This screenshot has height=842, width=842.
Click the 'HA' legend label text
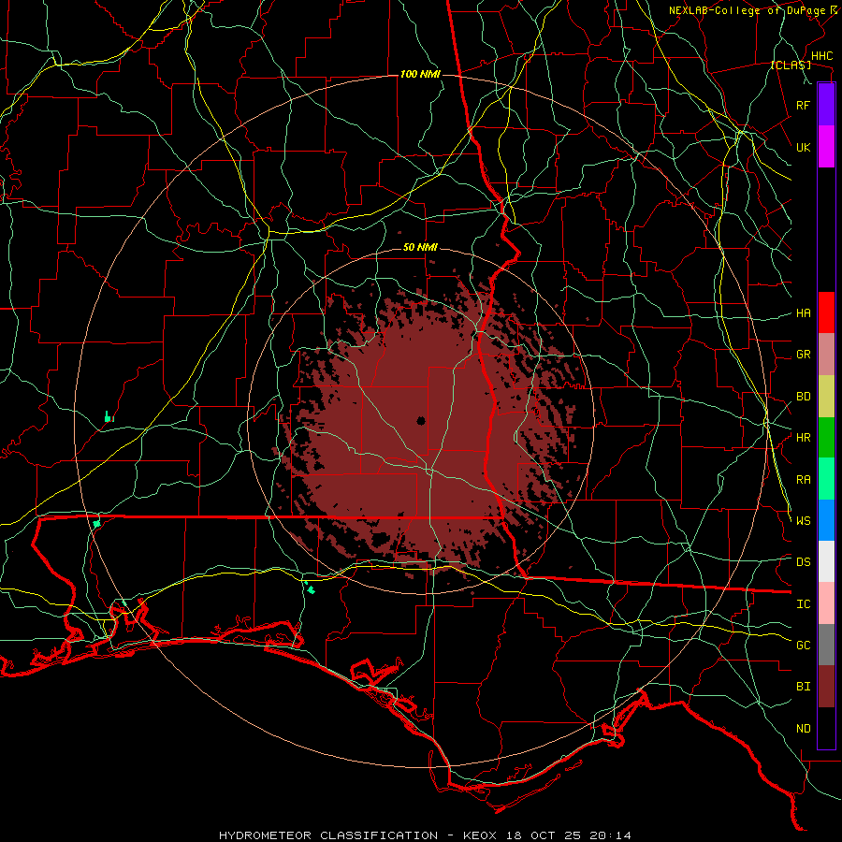coord(803,313)
